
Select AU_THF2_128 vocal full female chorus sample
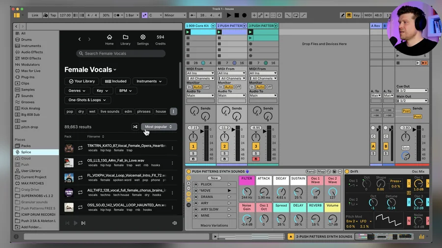(x=127, y=190)
